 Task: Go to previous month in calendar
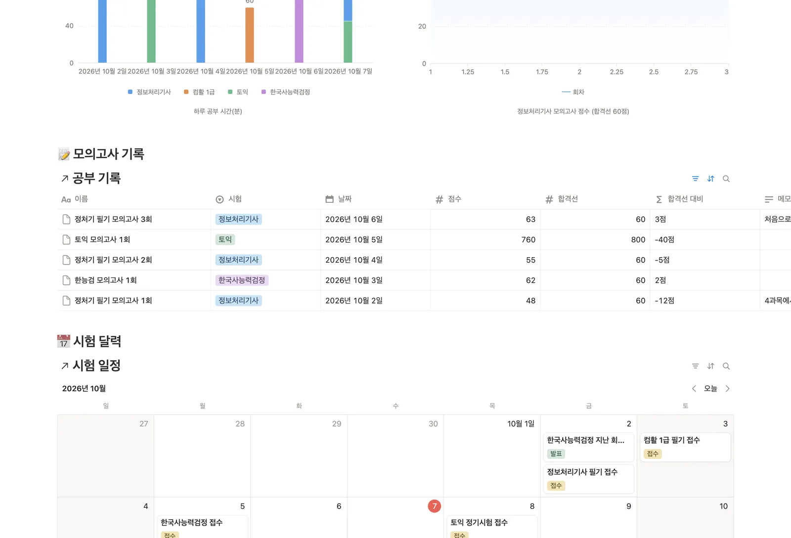694,389
